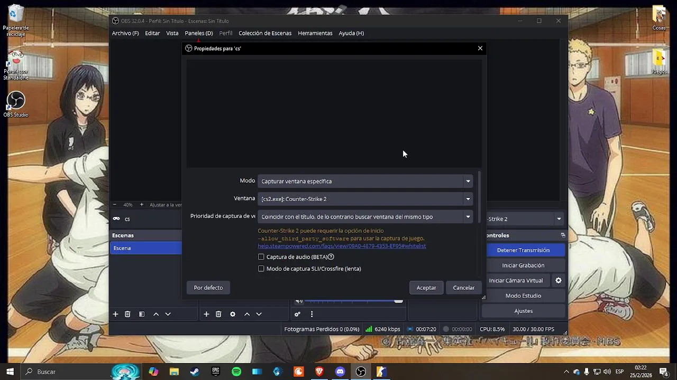This screenshot has width=677, height=380.
Task: Add a new source with plus icon in sources toolbar
Action: (x=206, y=314)
